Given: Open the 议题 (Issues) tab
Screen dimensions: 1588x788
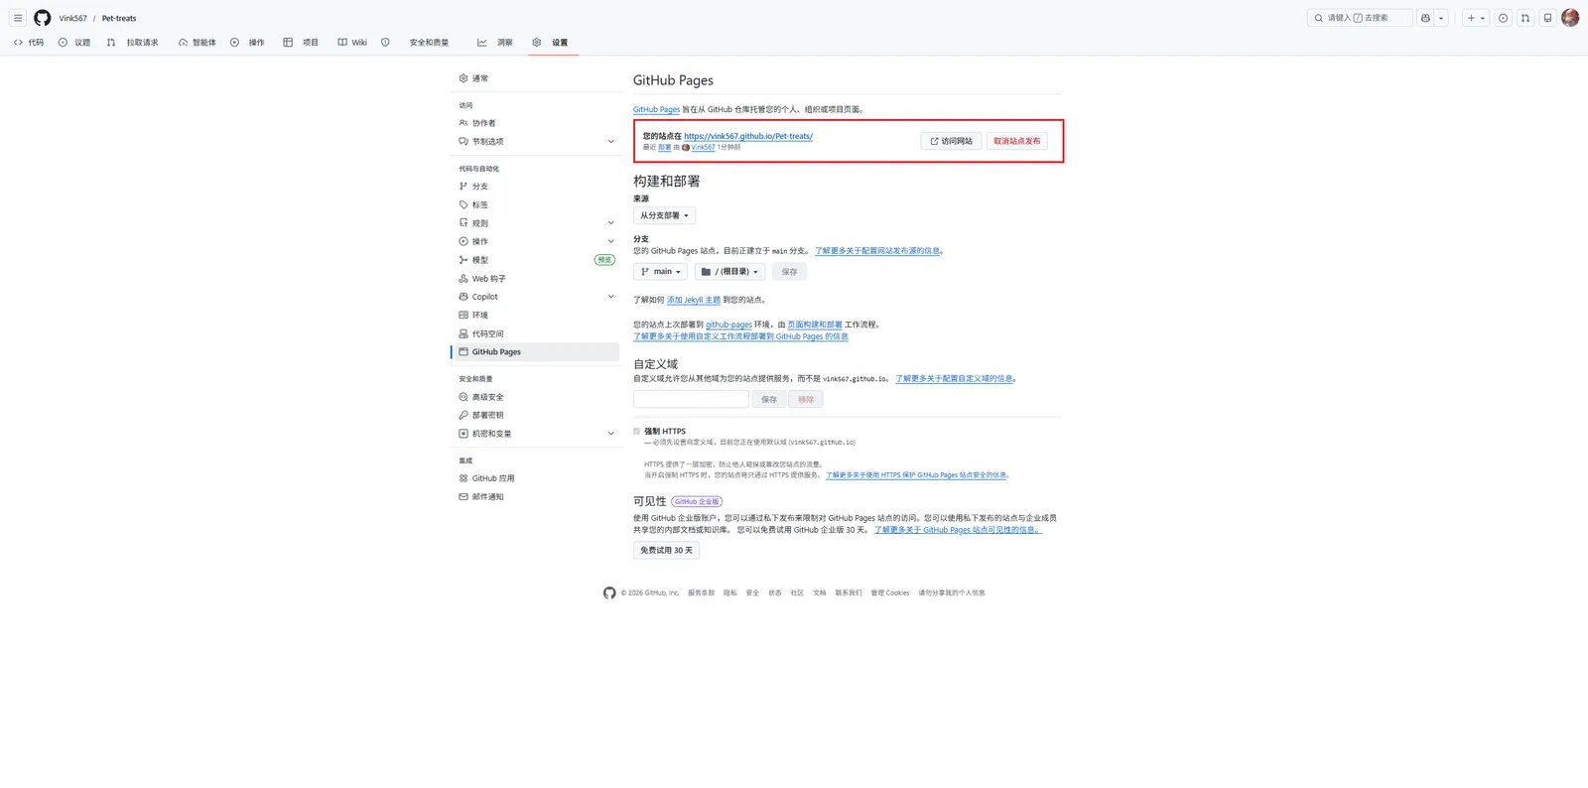Looking at the screenshot, I should (74, 43).
